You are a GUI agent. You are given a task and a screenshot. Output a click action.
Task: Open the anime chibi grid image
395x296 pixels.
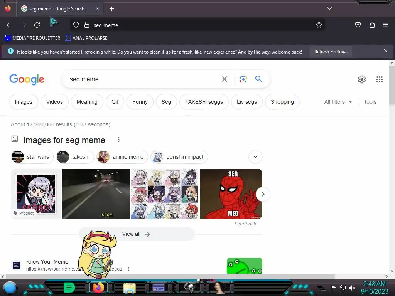164,194
